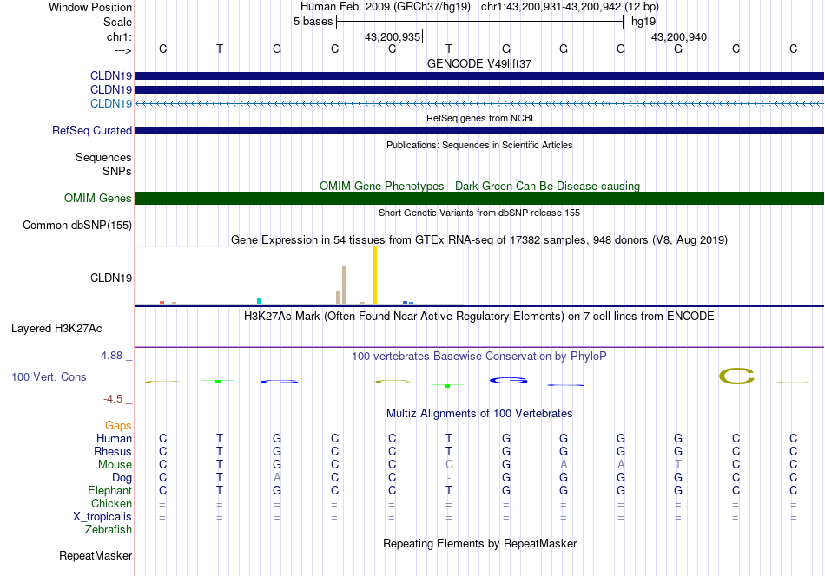Click the light A base in Dog row
This screenshot has width=825, height=576.
click(277, 478)
